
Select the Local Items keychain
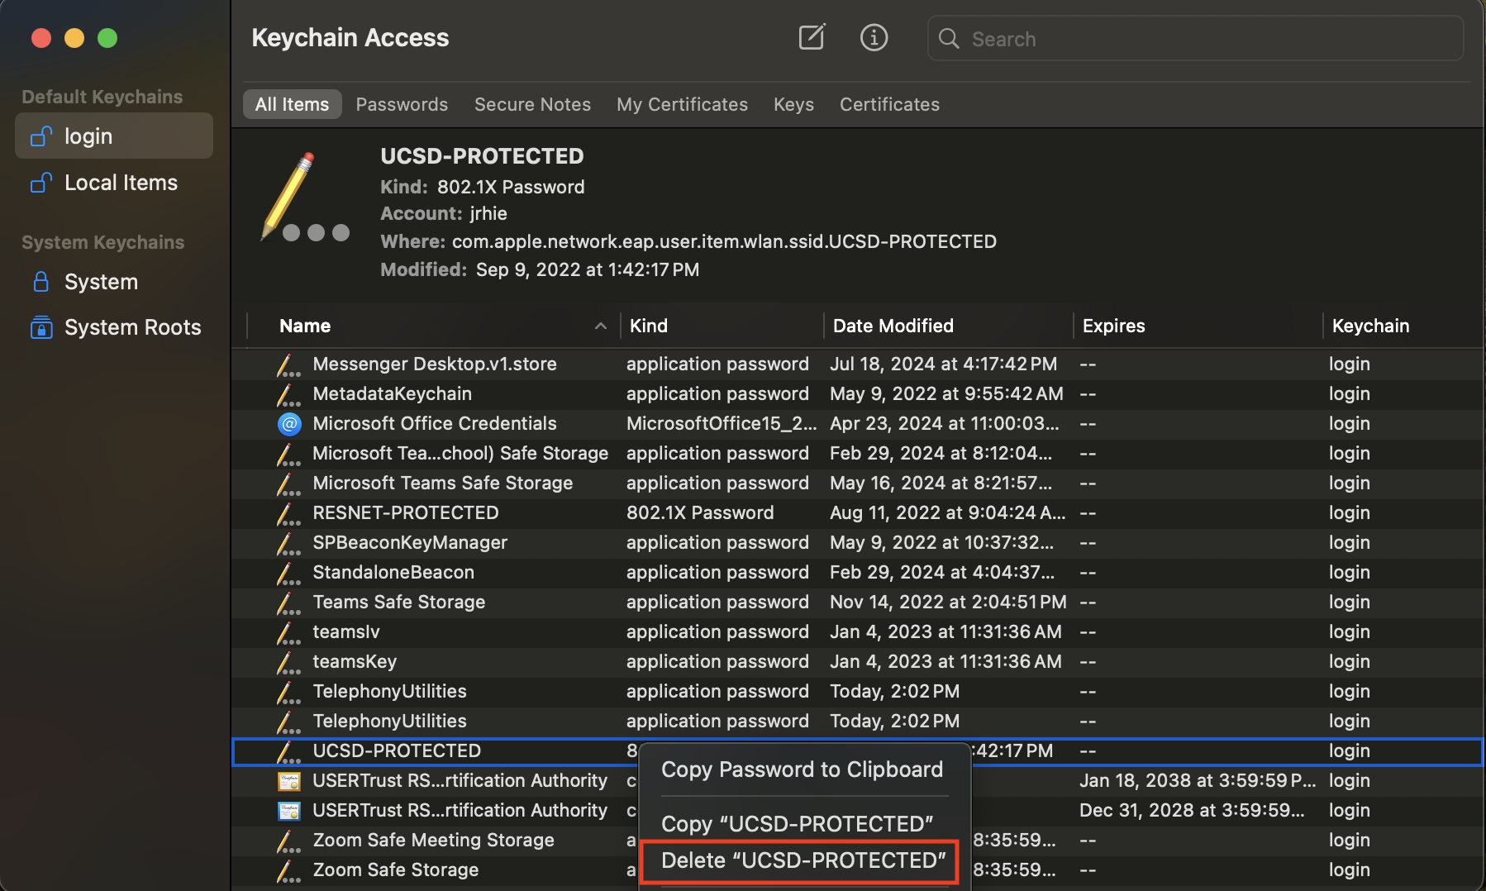click(x=121, y=183)
